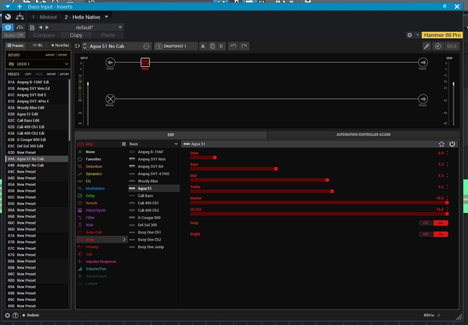Click the tempo value field 80.0

(x=451, y=46)
